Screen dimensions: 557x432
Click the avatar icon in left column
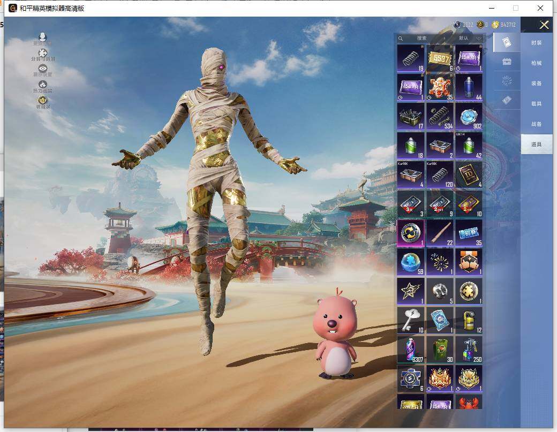43,37
